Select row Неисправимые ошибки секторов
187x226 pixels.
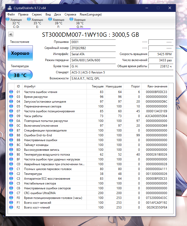pyautogui.click(x=88, y=188)
